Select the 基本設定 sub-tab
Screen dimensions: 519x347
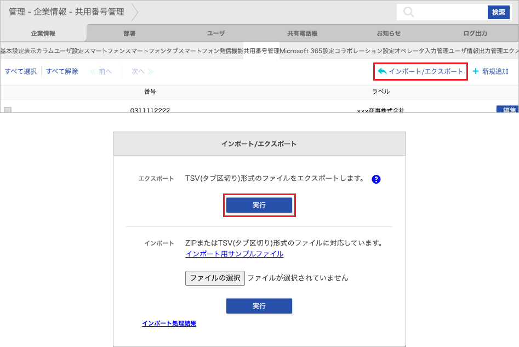[12, 50]
